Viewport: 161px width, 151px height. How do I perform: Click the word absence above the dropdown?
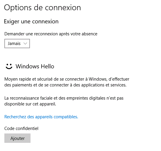tap(90, 34)
